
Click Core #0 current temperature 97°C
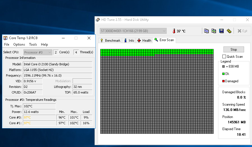click(x=39, y=117)
